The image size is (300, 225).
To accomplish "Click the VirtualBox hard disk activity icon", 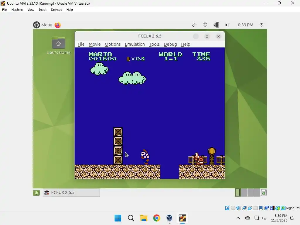I will [227, 208].
